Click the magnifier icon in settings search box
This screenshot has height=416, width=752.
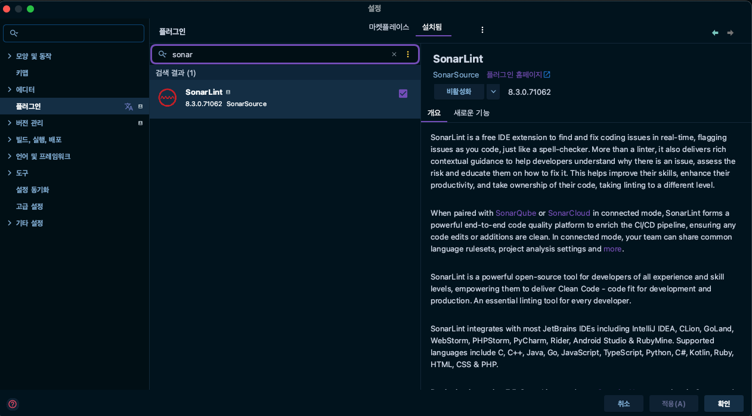[x=14, y=33]
